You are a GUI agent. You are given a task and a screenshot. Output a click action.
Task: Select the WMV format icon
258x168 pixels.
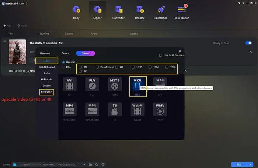160,109
